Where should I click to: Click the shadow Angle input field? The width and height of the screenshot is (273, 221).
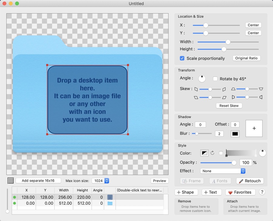point(200,124)
